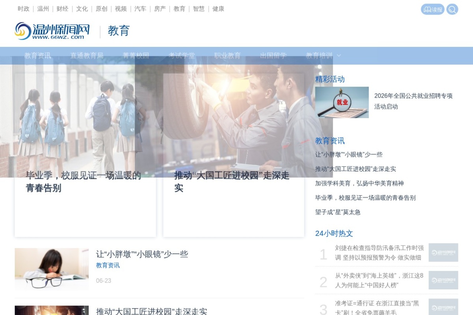Screen dimensions: 473x315
Task: Click the 精彩活动 section heading
Action: click(x=330, y=79)
